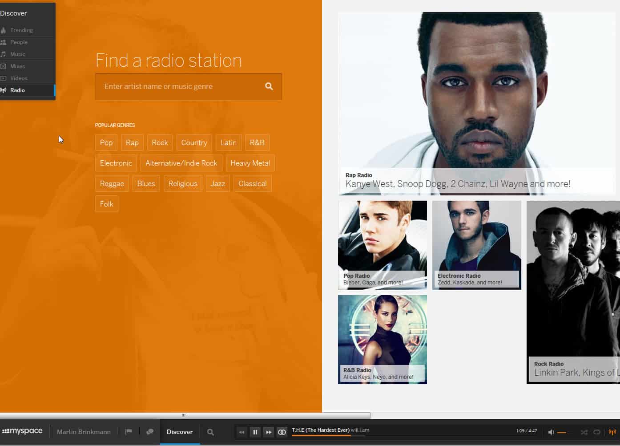
Task: Select the Latin genre
Action: coord(229,142)
